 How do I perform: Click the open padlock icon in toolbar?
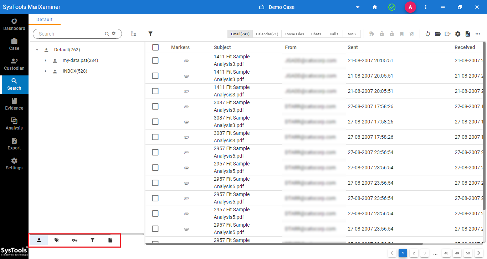[x=392, y=34]
